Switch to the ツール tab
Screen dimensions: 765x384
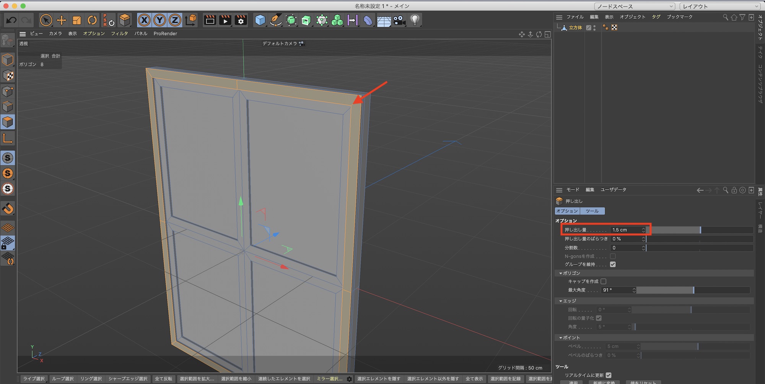tap(592, 211)
